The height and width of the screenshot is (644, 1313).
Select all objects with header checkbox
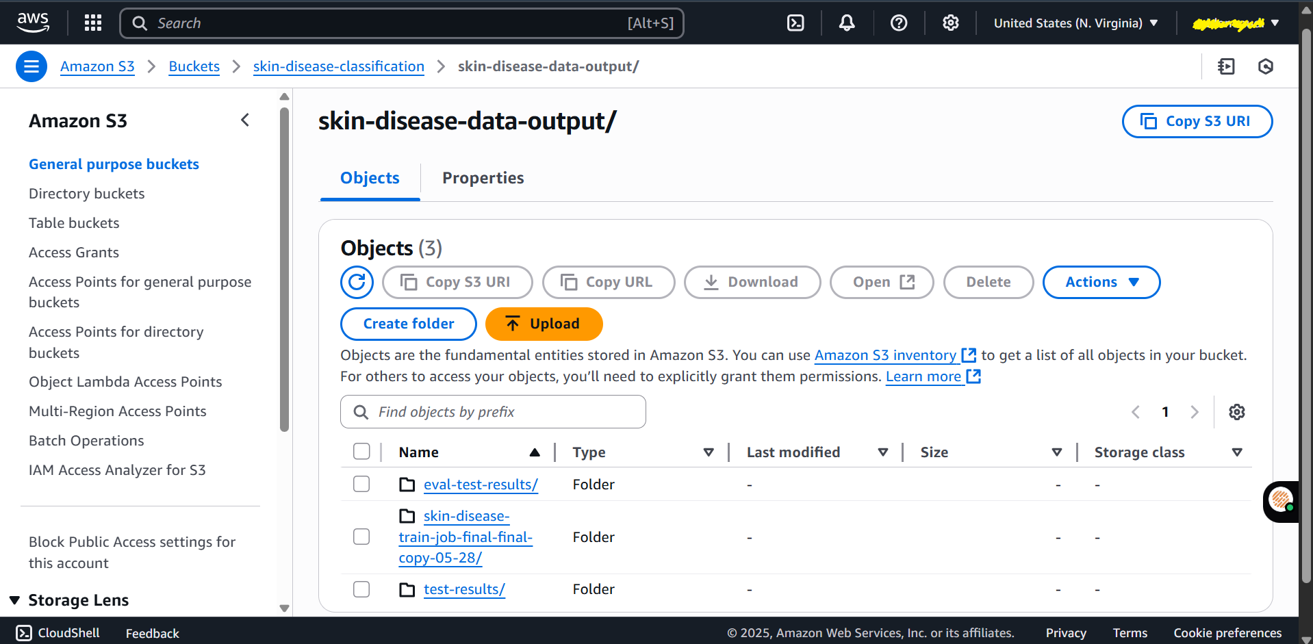pyautogui.click(x=361, y=452)
